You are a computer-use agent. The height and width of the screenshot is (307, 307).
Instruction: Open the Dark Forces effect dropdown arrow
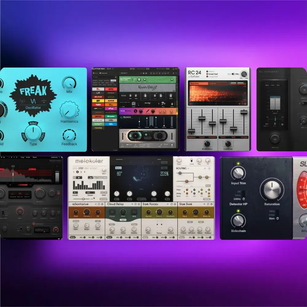[x=168, y=204]
